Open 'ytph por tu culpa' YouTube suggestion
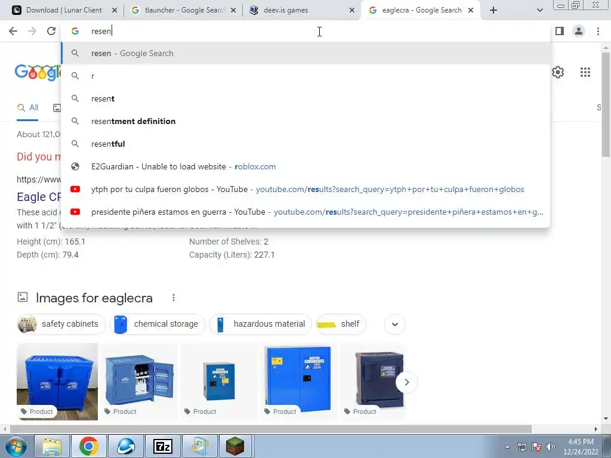Viewport: 611px width, 458px height. click(x=305, y=189)
